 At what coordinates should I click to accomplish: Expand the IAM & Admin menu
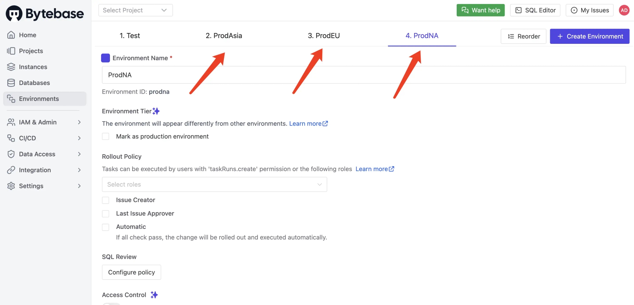click(45, 122)
